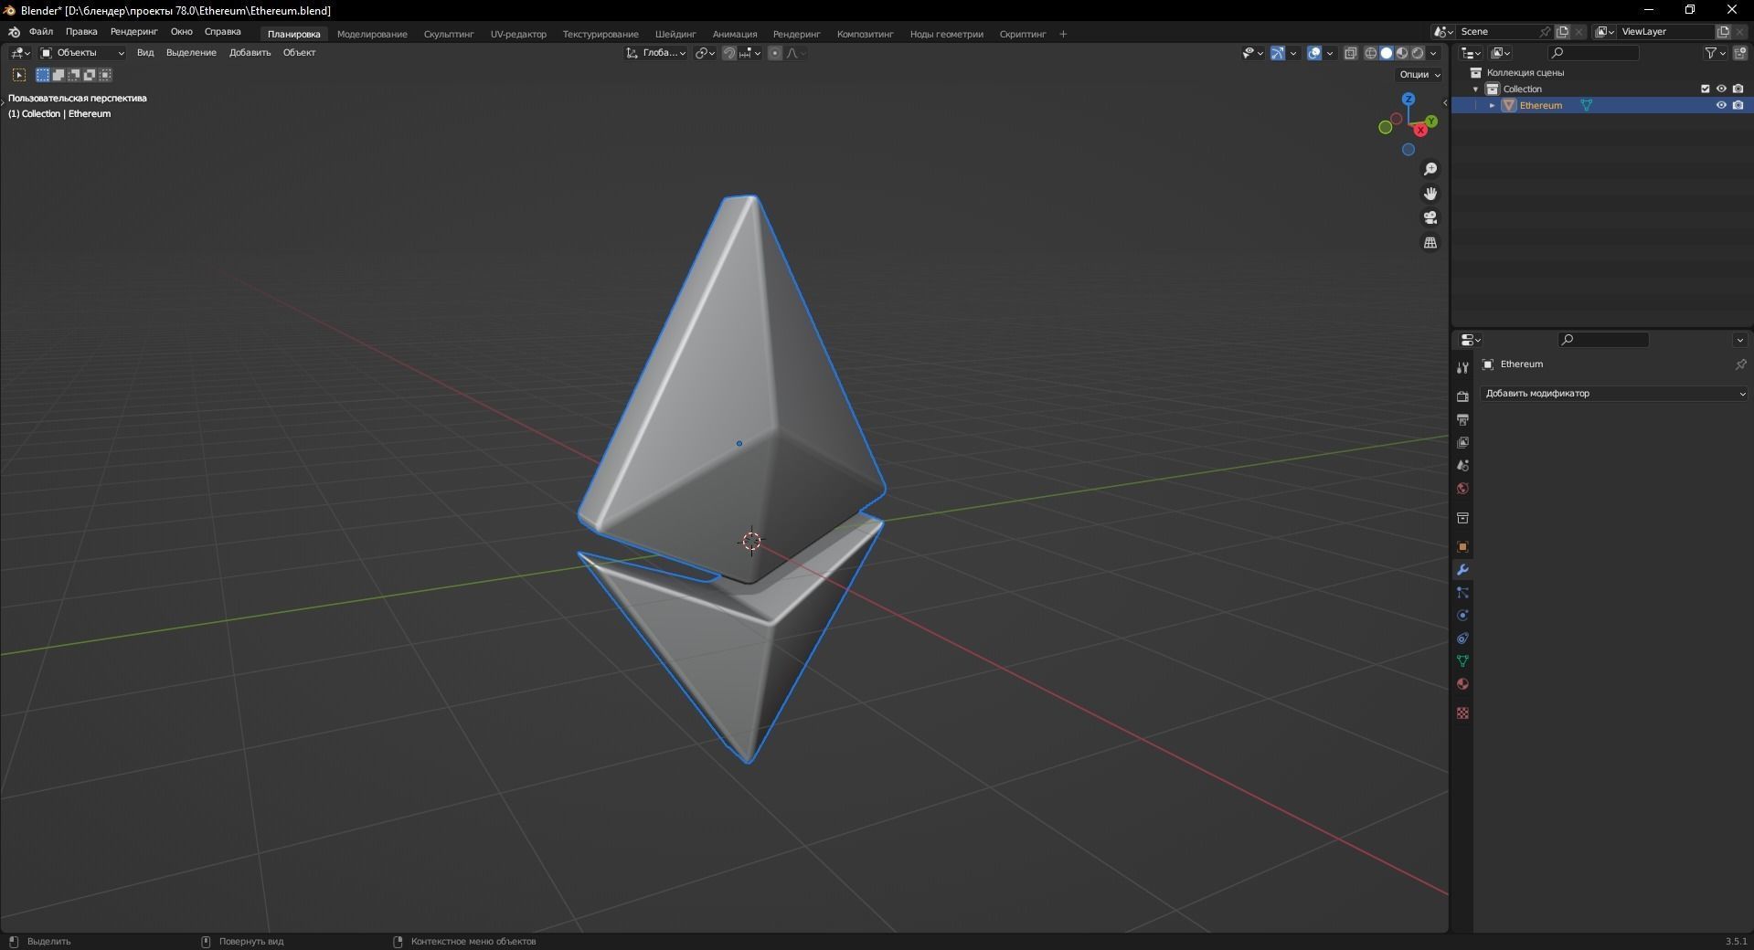Screen dimensions: 1754x950
Task: Open the Render (Рендеринг) top menu
Action: (133, 32)
